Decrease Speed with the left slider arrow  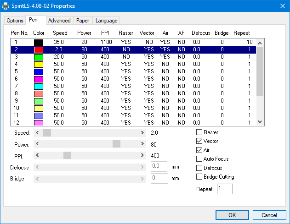coord(37,133)
